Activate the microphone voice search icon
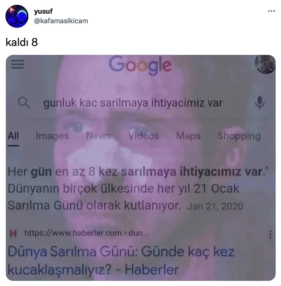Viewport: 281px width, 286px height. point(260,102)
